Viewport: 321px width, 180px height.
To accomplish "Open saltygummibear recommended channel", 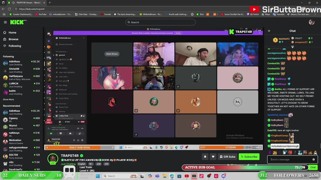I will tap(21, 149).
